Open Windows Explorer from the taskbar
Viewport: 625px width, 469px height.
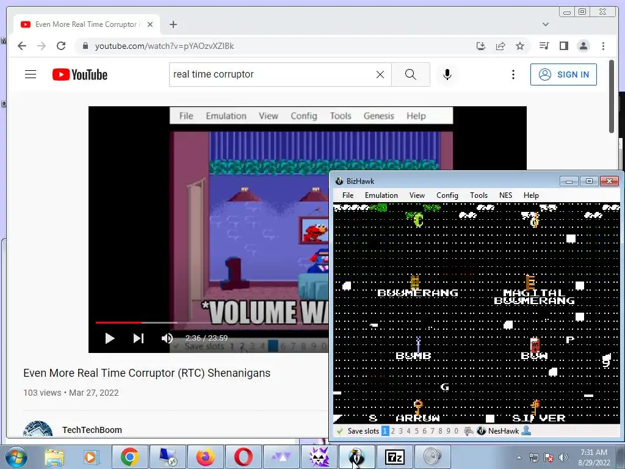54,457
